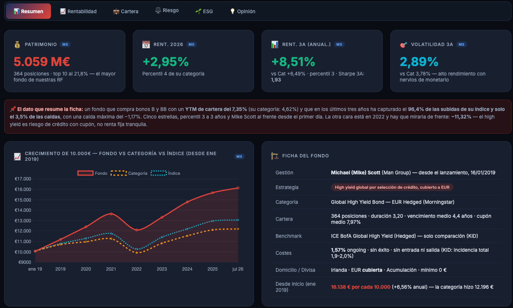Open the Cartera tab
513x308 pixels.
pyautogui.click(x=126, y=11)
